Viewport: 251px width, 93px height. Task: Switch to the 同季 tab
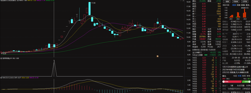click(x=238, y=5)
